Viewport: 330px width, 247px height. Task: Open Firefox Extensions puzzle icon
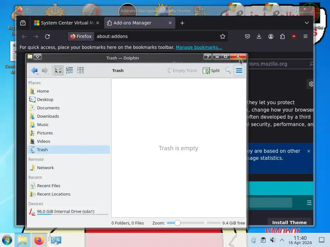pyautogui.click(x=282, y=37)
